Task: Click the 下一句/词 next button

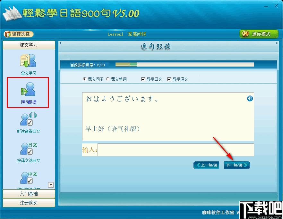Action: [x=237, y=165]
